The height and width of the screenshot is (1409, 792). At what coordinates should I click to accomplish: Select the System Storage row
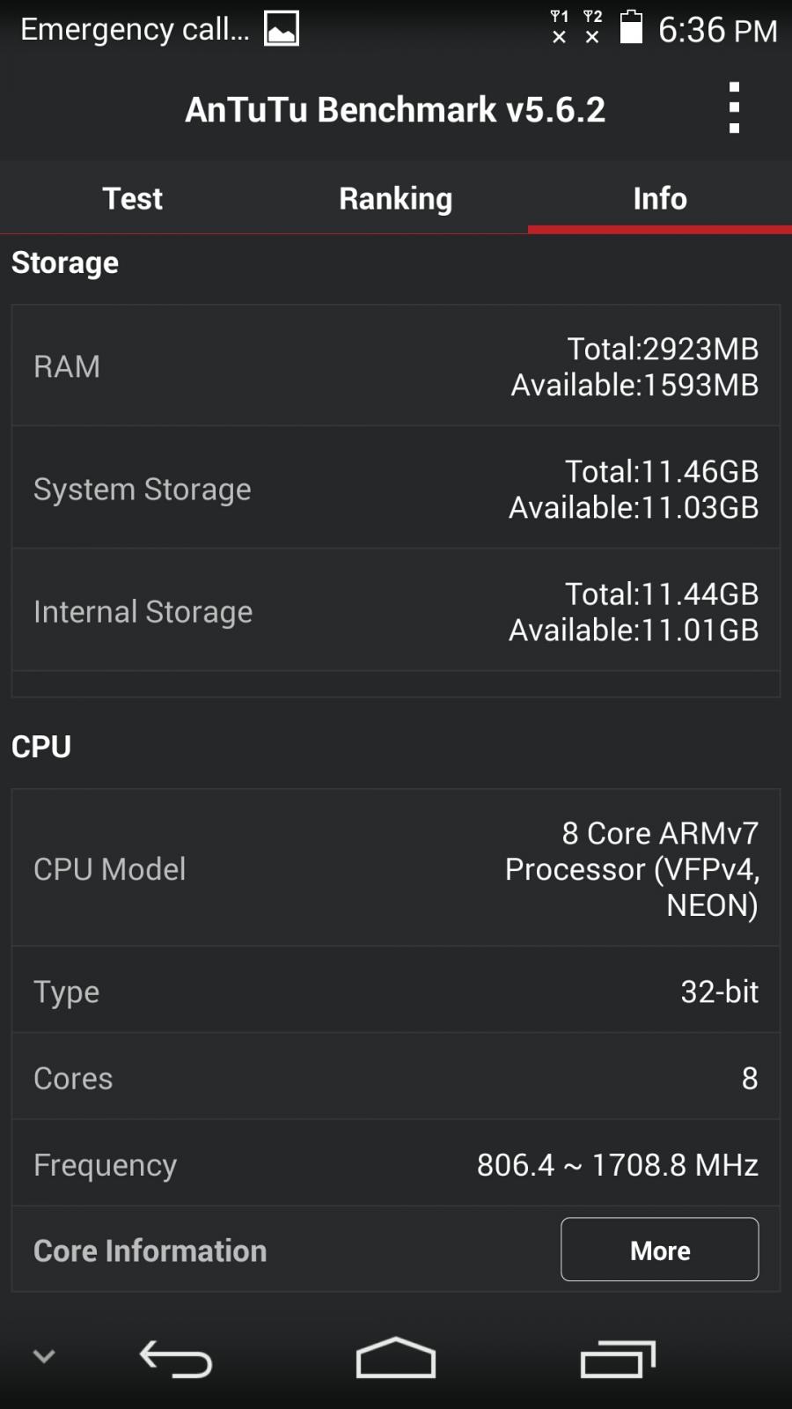coord(396,488)
